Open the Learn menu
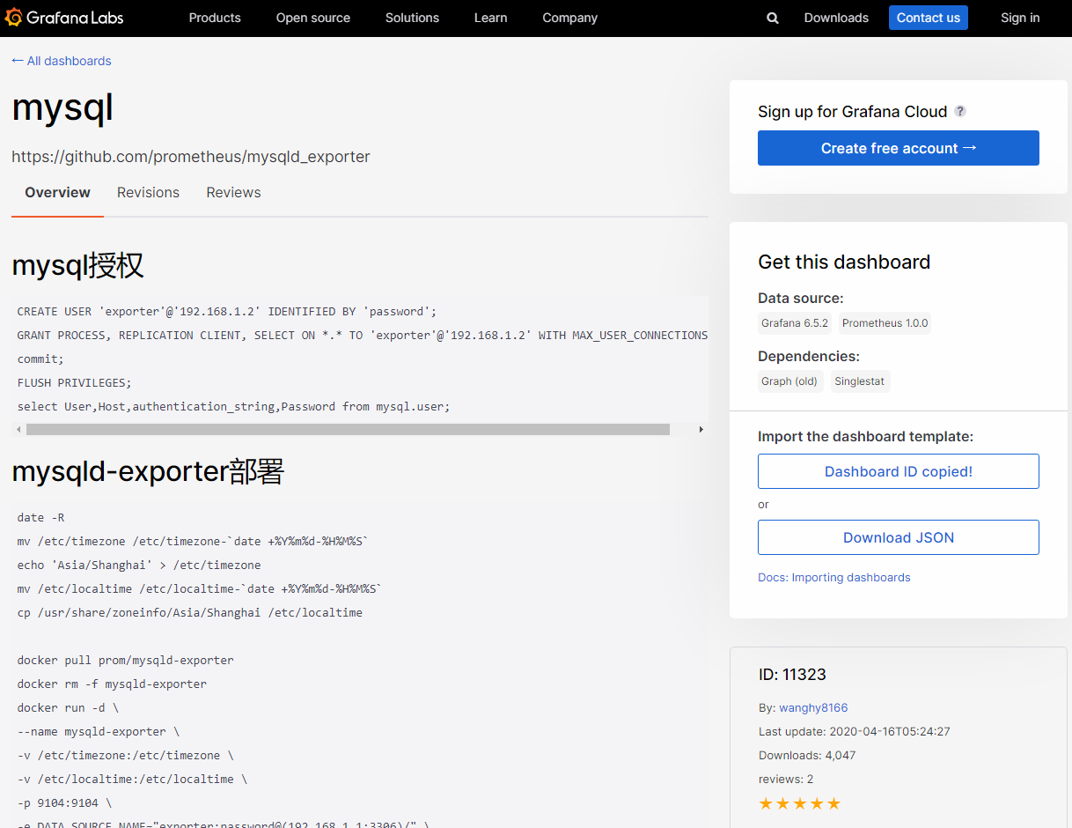Screen dimensions: 1072x828 (x=490, y=18)
